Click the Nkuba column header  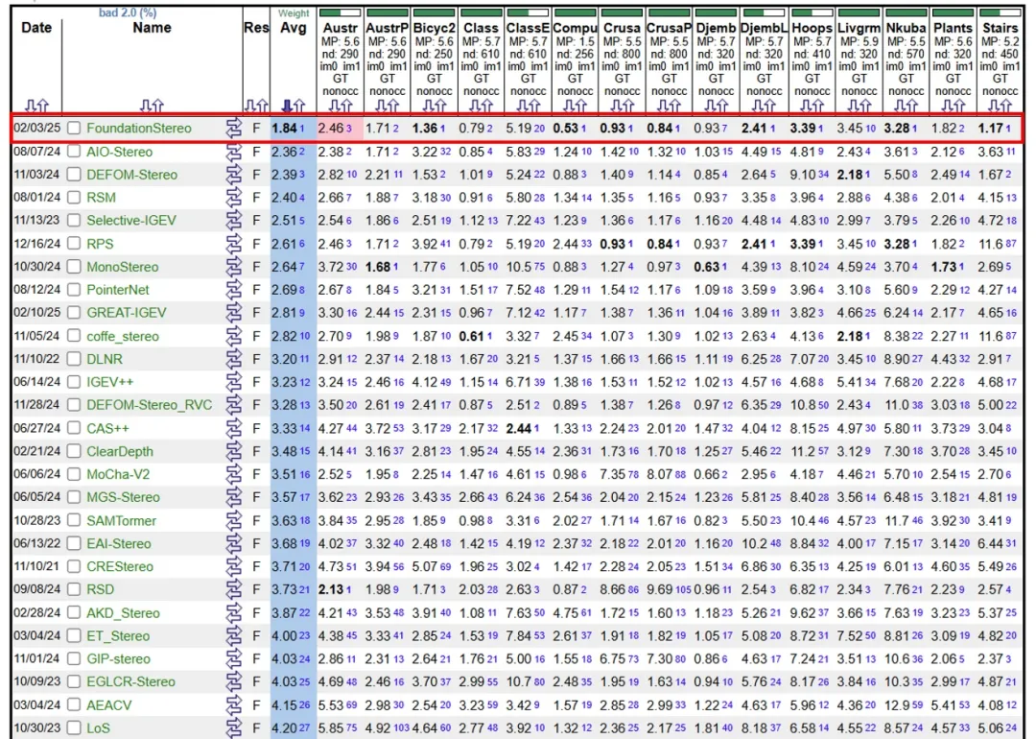click(x=906, y=28)
